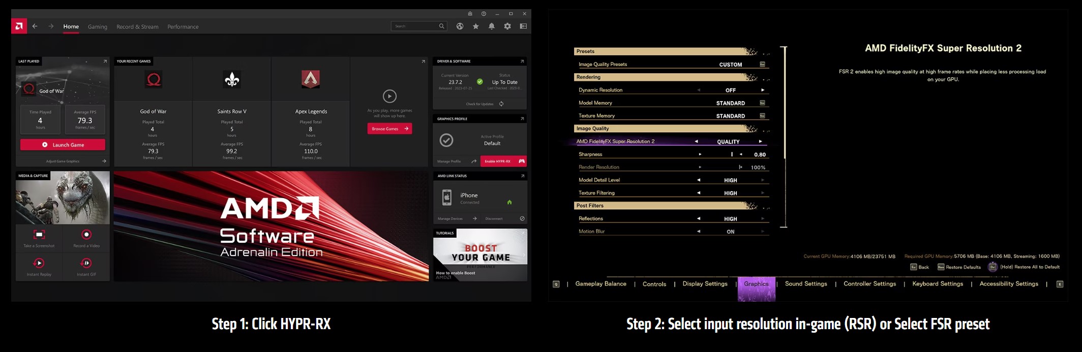Open Controls tab in game menu
This screenshot has height=352, width=1082.
pyautogui.click(x=654, y=284)
